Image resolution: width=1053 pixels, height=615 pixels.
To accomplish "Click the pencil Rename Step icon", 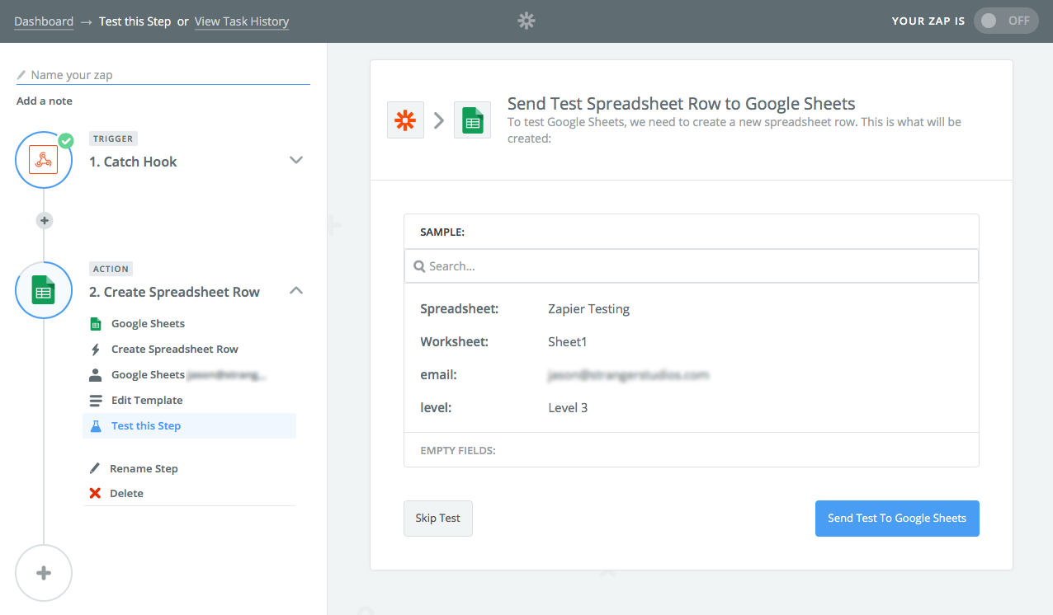I will [x=95, y=468].
